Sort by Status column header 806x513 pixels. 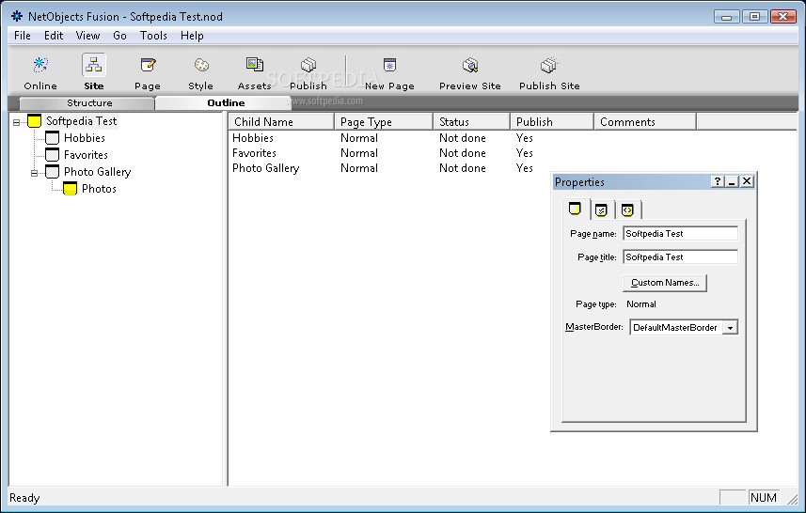[471, 122]
